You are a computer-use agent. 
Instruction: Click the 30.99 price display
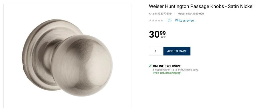pyautogui.click(x=157, y=34)
